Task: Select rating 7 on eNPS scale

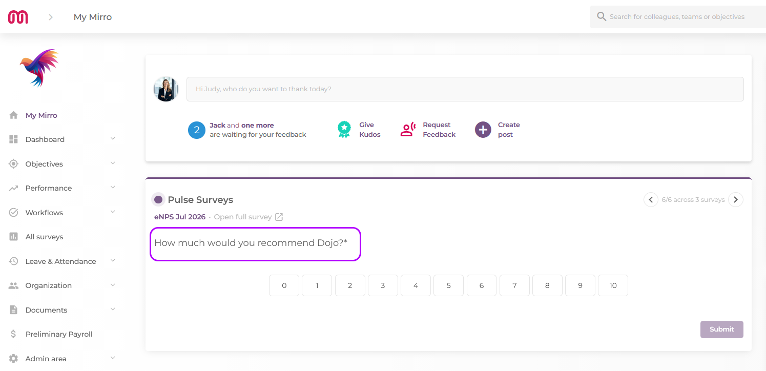Action: (x=514, y=285)
